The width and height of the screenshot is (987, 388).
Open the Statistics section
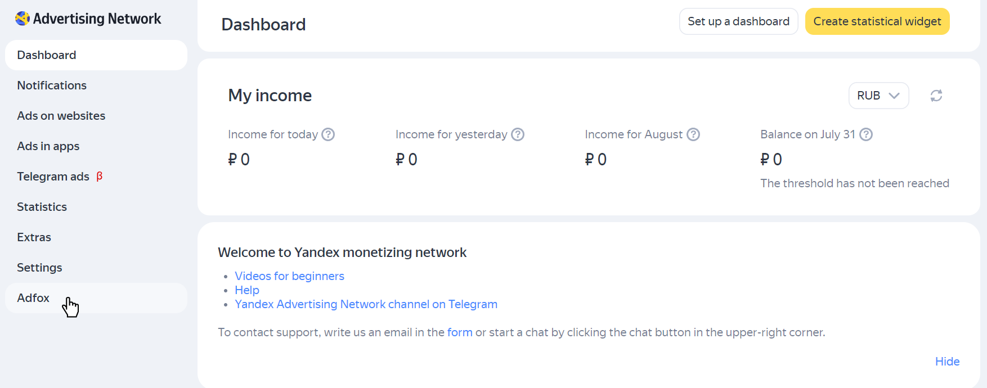[42, 207]
